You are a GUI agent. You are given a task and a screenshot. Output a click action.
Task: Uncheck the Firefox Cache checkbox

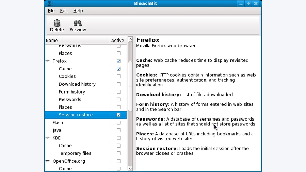click(x=119, y=69)
